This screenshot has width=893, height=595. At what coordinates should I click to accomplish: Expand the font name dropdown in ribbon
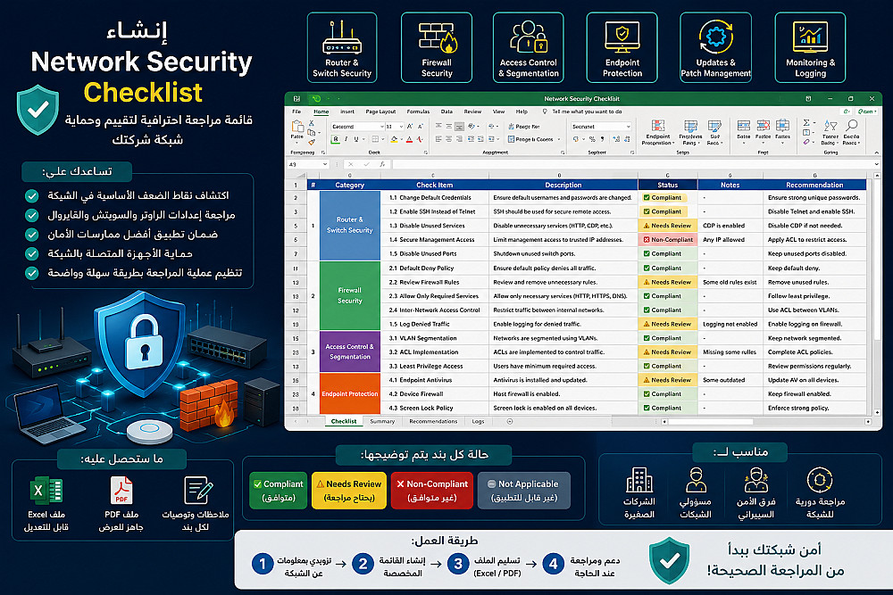tap(381, 127)
